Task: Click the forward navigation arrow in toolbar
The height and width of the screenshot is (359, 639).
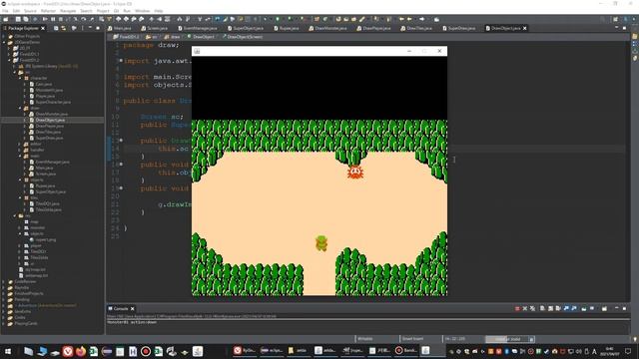Action: [x=421, y=19]
